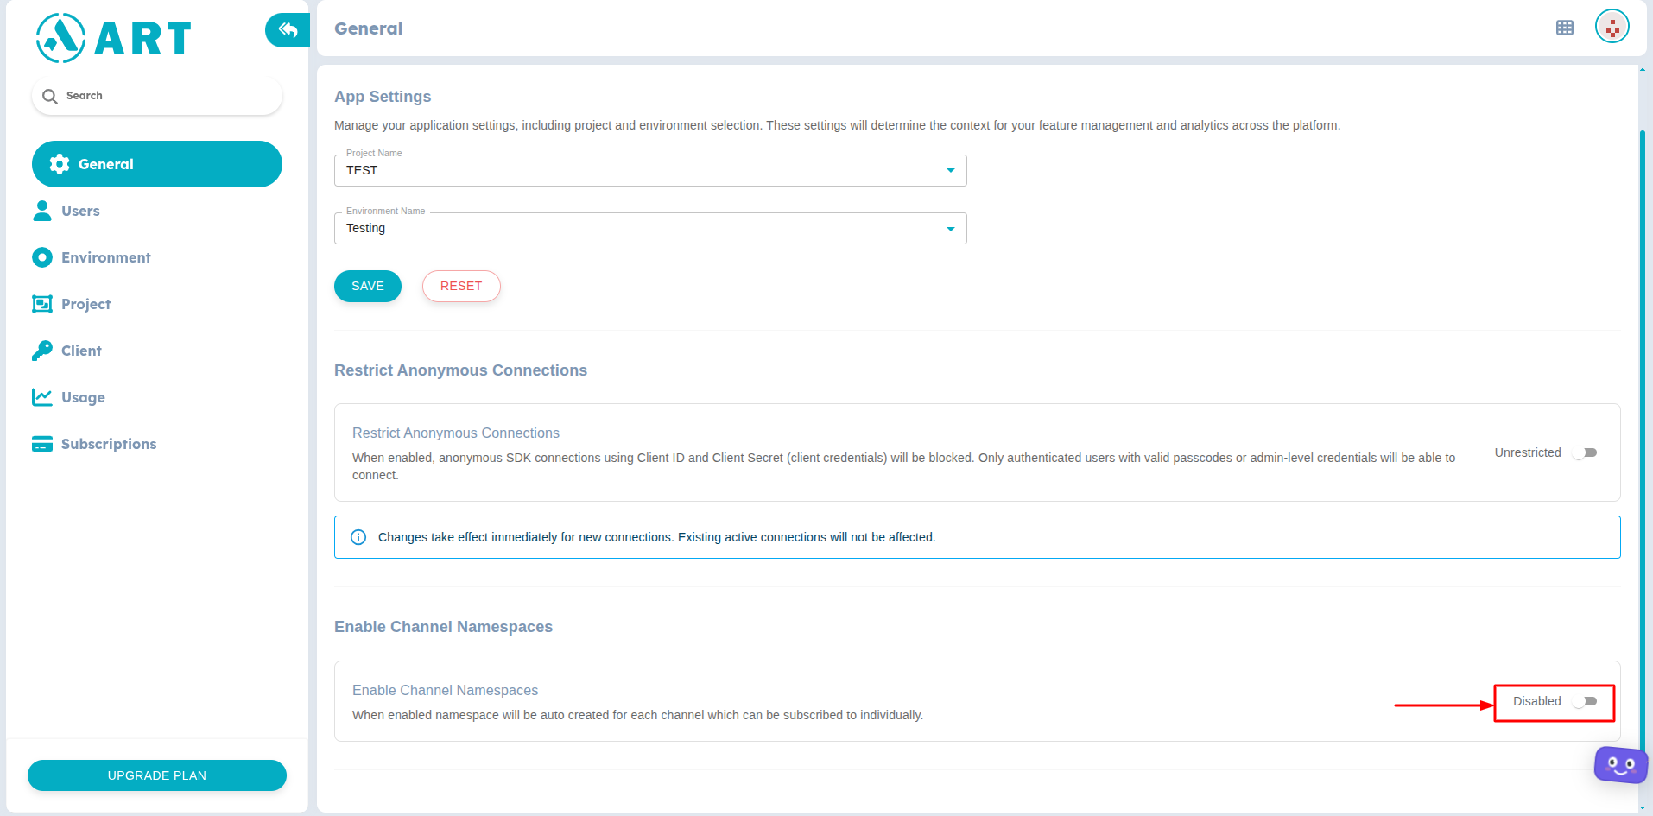Click the Users person icon
1653x816 pixels.
tap(42, 211)
